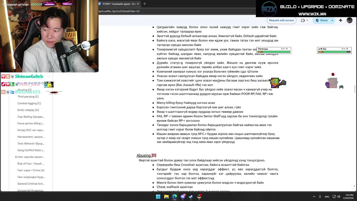Jump to General Criminal Acti outline entry
Screen dimensions: 357x201
(31, 184)
